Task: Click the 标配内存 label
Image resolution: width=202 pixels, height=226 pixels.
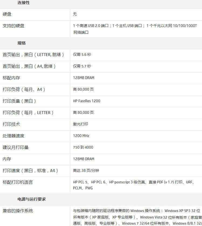Action: tap(11, 78)
